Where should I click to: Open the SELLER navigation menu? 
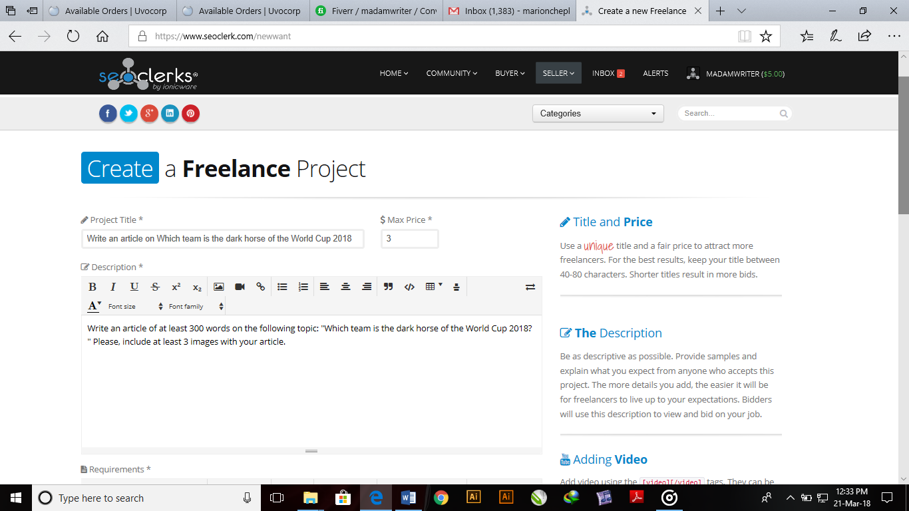coord(558,73)
